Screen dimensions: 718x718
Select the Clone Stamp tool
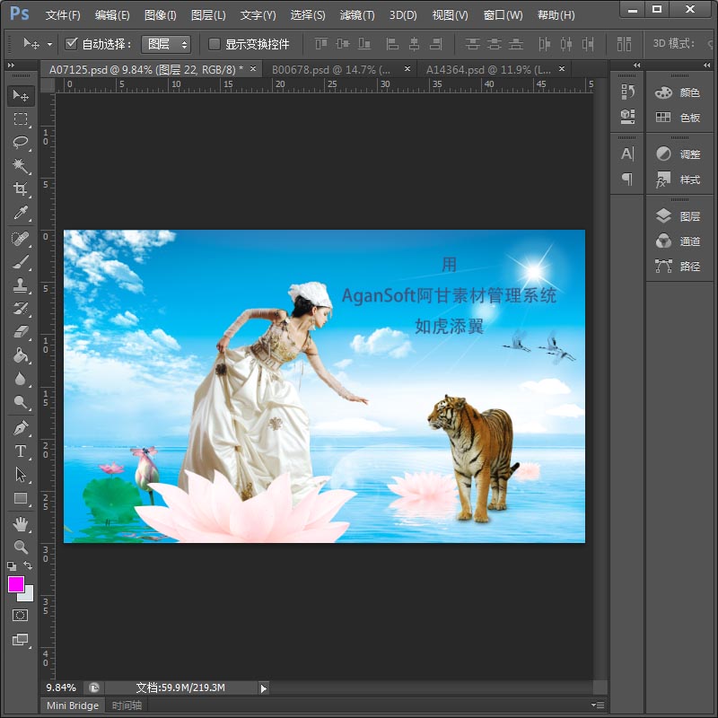click(21, 285)
